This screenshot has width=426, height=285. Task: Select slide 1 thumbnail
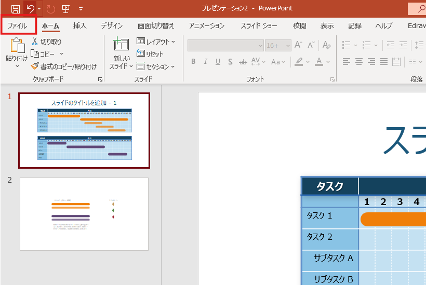click(84, 130)
